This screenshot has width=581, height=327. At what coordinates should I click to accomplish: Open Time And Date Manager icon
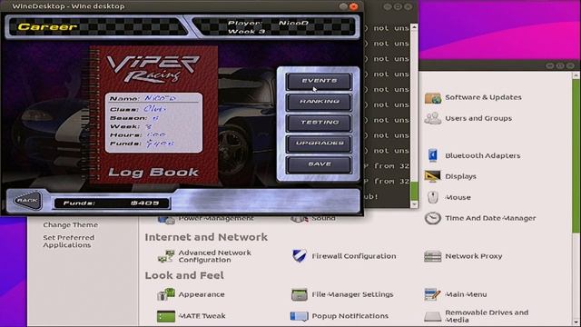click(432, 218)
